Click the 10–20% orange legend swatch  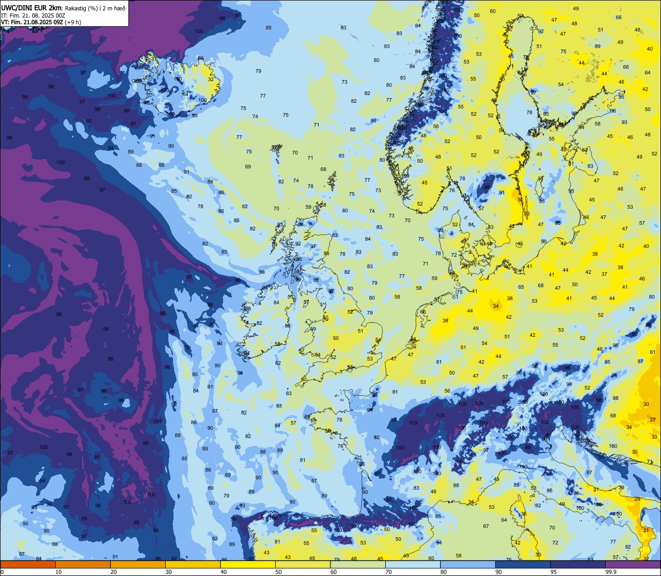(x=83, y=565)
